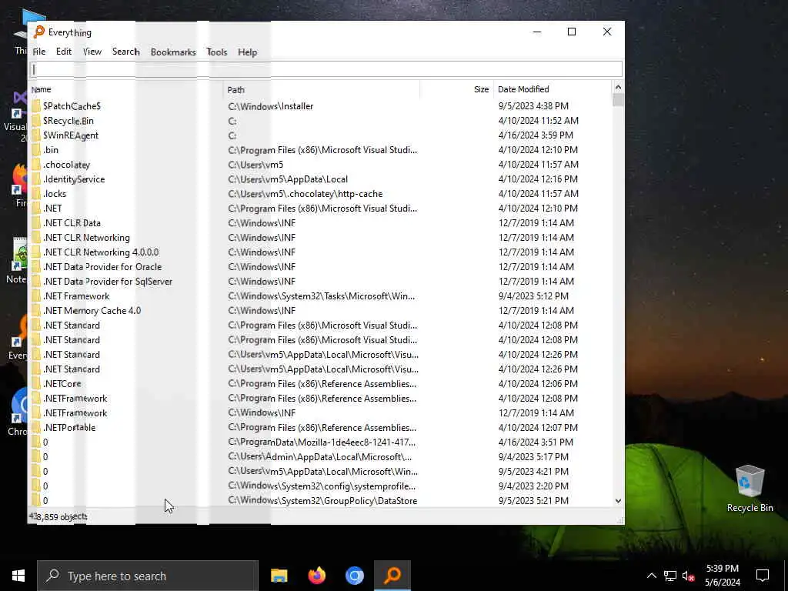The height and width of the screenshot is (591, 788).
Task: Select the .bin folder icon
Action: pos(35,150)
